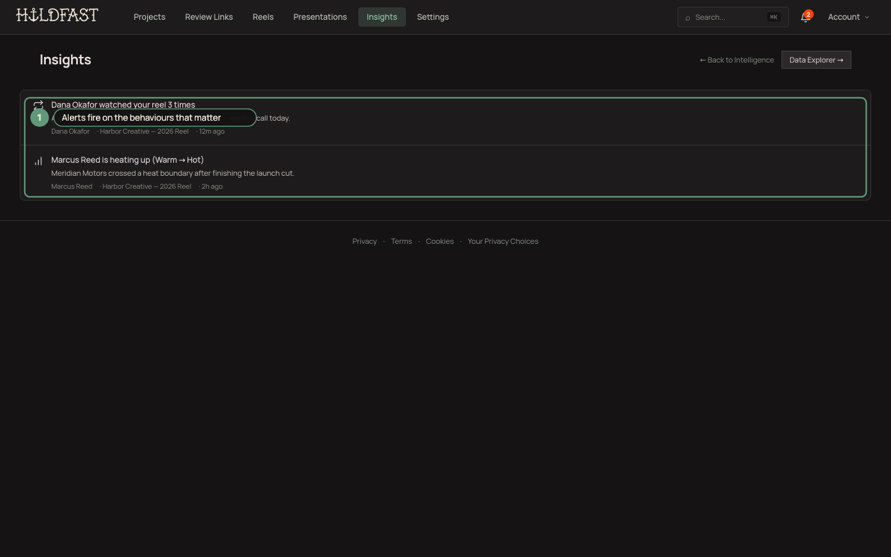
Task: Select the Insights nav item
Action: pyautogui.click(x=382, y=17)
